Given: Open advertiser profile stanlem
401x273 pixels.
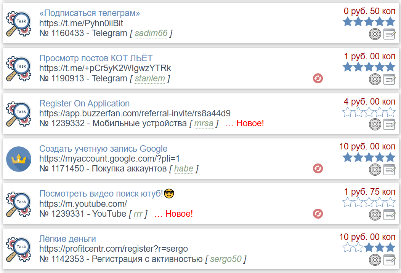Looking at the screenshot, I should click(150, 79).
